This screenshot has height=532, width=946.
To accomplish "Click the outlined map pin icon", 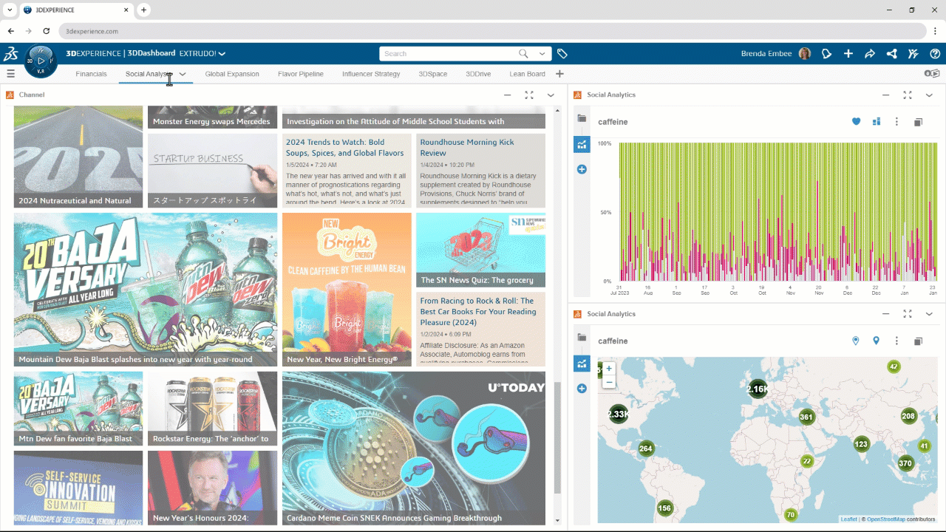I will pos(856,341).
